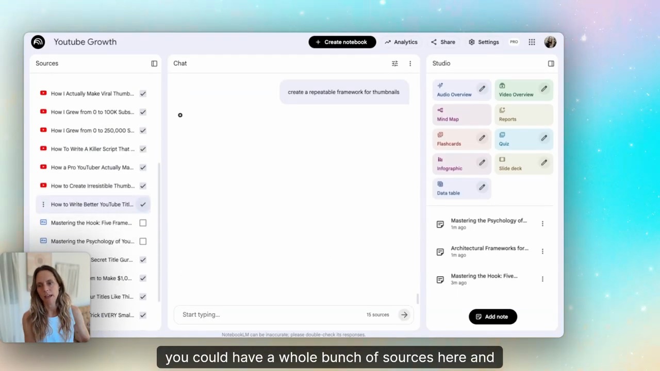The height and width of the screenshot is (371, 660).
Task: Edit Video Overview customization pencil
Action: click(x=544, y=89)
